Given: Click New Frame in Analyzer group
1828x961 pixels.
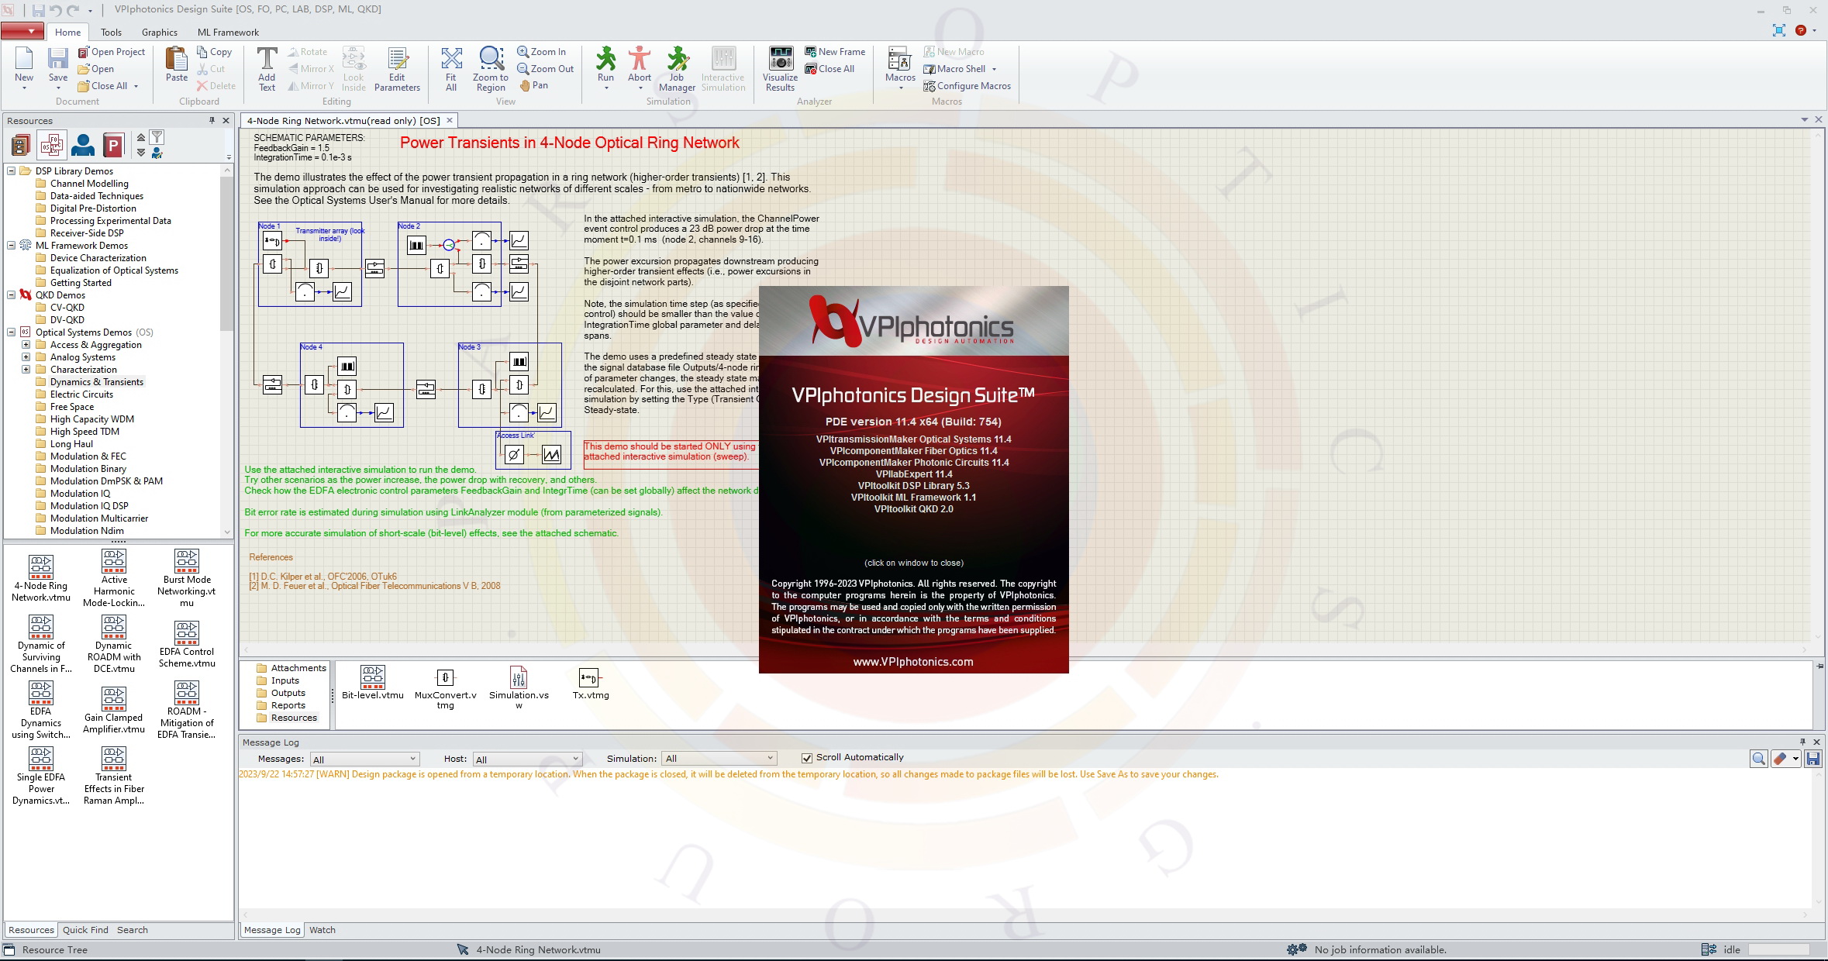Looking at the screenshot, I should pyautogui.click(x=835, y=52).
